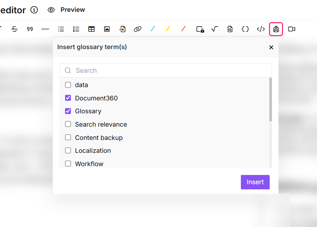317x227 pixels.
Task: Insert a block quote
Action: click(x=30, y=29)
